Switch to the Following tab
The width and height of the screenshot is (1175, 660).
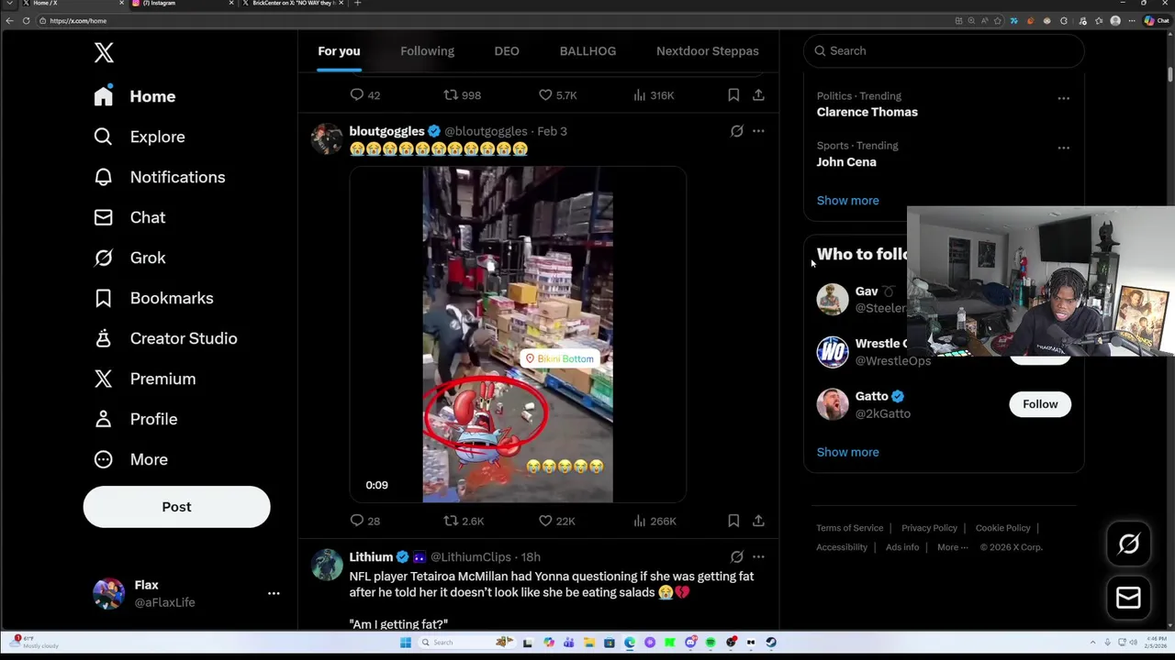427,51
